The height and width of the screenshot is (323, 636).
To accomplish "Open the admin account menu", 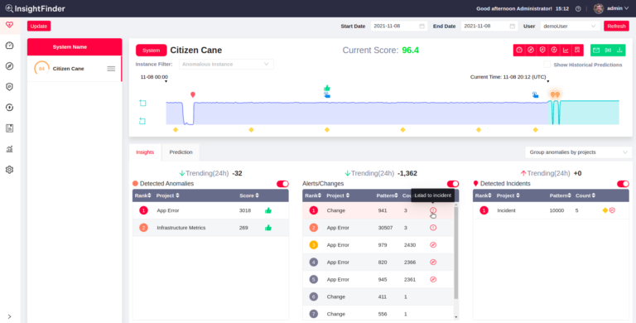I will coord(617,8).
